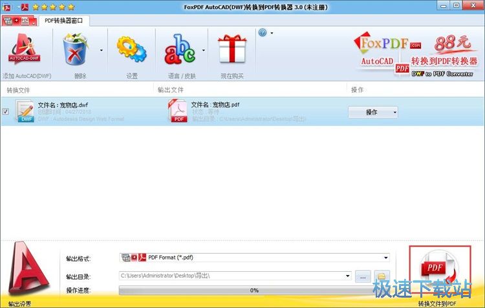This screenshot has width=485, height=308.
Task: Maximize the FoxPDF window
Action: [456, 6]
